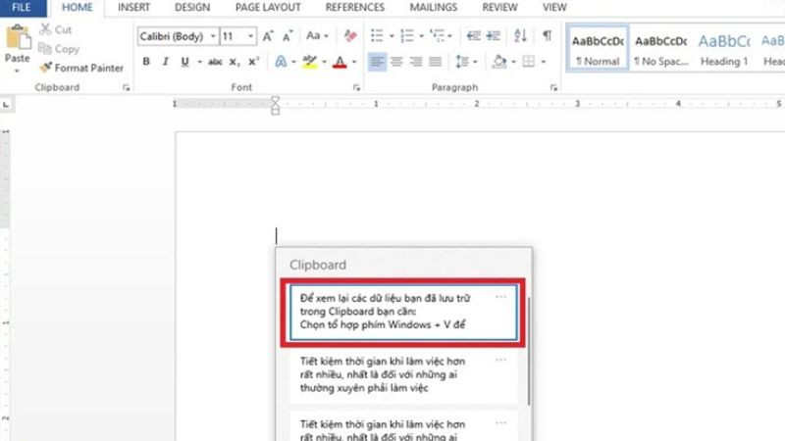Switch to the MAILINGS tab

point(433,8)
